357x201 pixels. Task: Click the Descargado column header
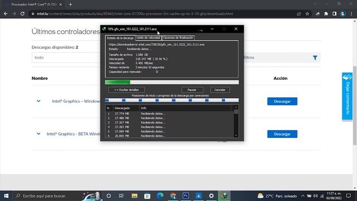126,108
